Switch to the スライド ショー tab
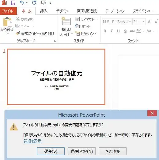The height and width of the screenshot is (160, 159). 143,11
